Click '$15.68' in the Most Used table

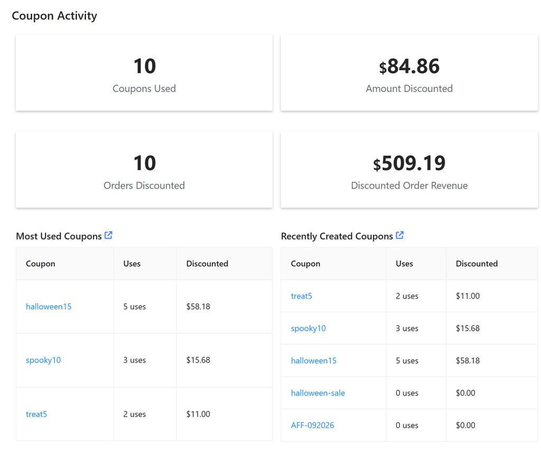tap(199, 360)
